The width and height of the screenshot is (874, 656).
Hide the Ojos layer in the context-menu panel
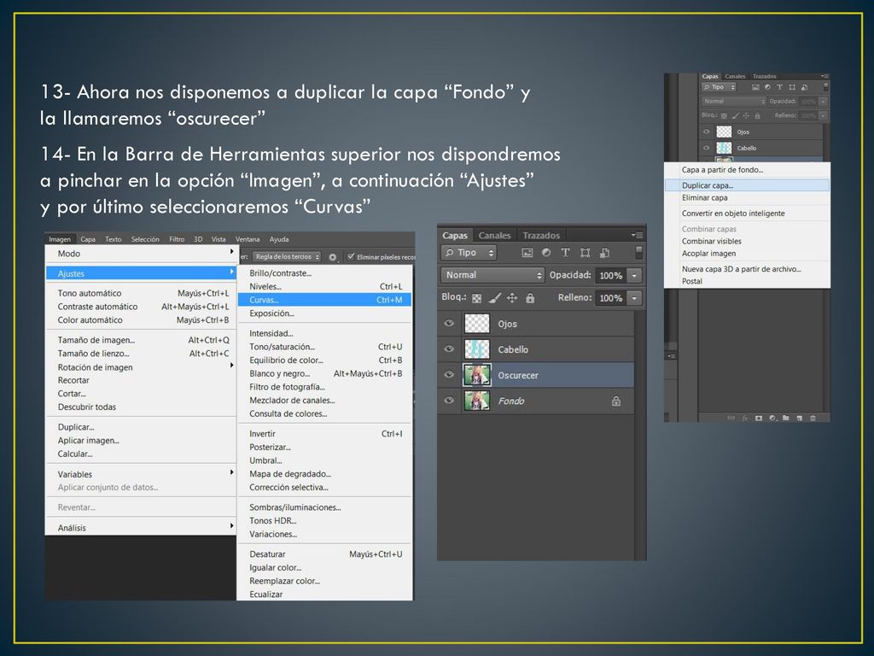[706, 132]
